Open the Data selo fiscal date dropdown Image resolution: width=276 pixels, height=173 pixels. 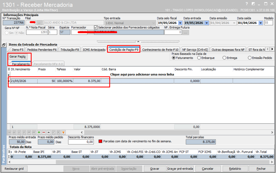(180, 23)
